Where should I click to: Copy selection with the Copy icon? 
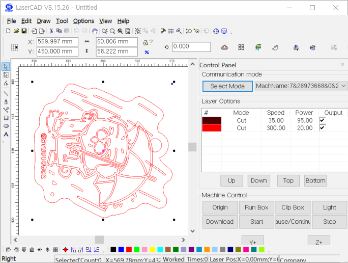coord(59,31)
